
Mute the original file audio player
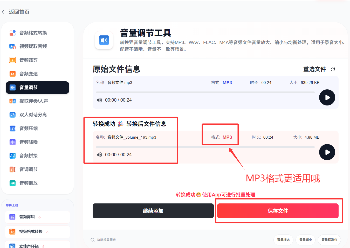pos(99,100)
